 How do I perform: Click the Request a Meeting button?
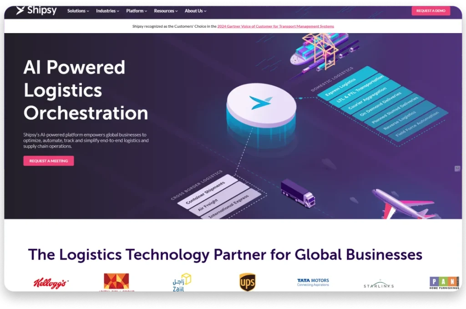click(x=49, y=161)
